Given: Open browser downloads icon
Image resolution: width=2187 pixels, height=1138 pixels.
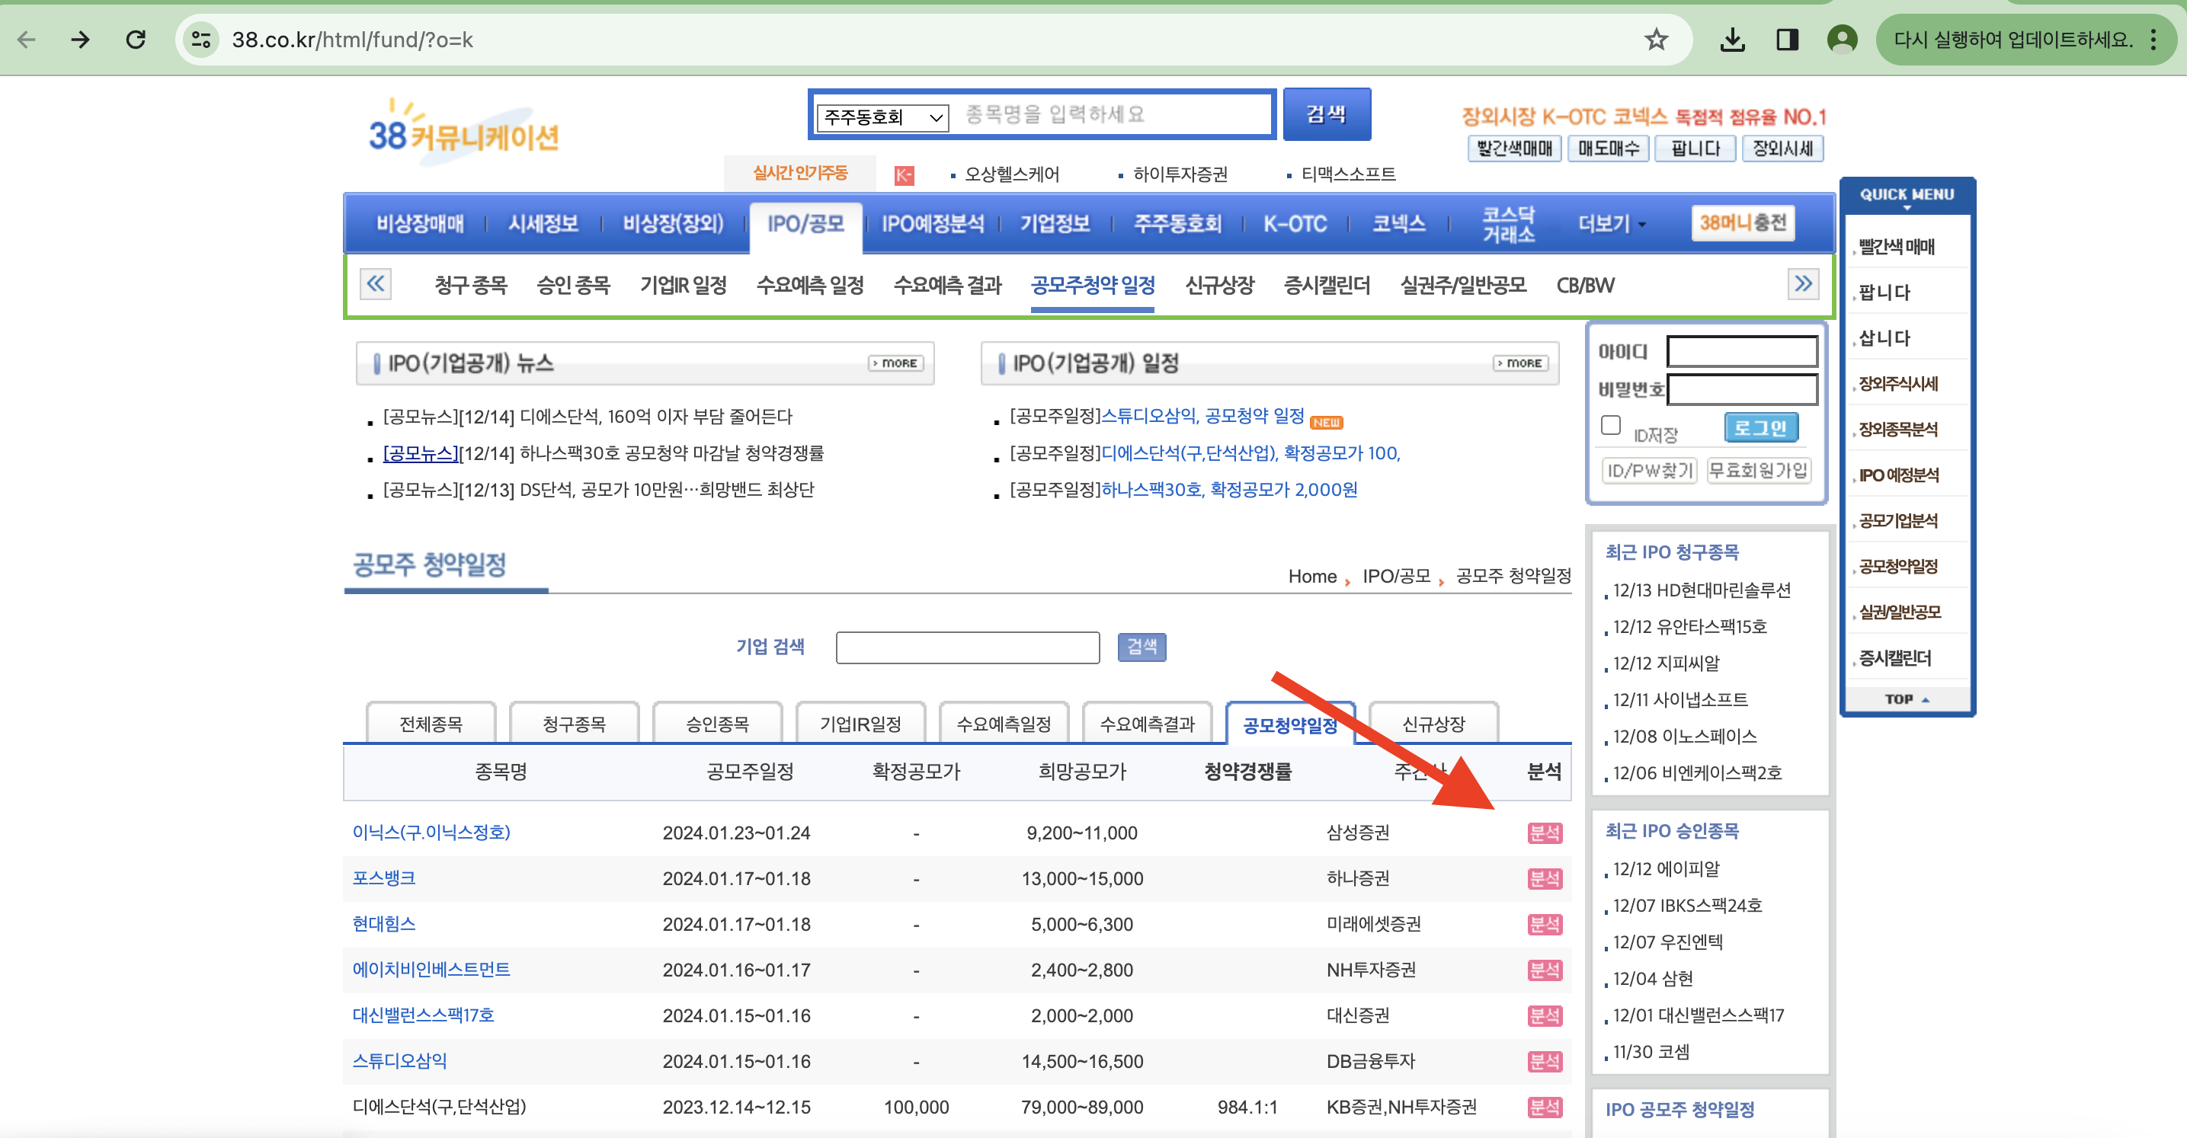Looking at the screenshot, I should [x=1732, y=40].
